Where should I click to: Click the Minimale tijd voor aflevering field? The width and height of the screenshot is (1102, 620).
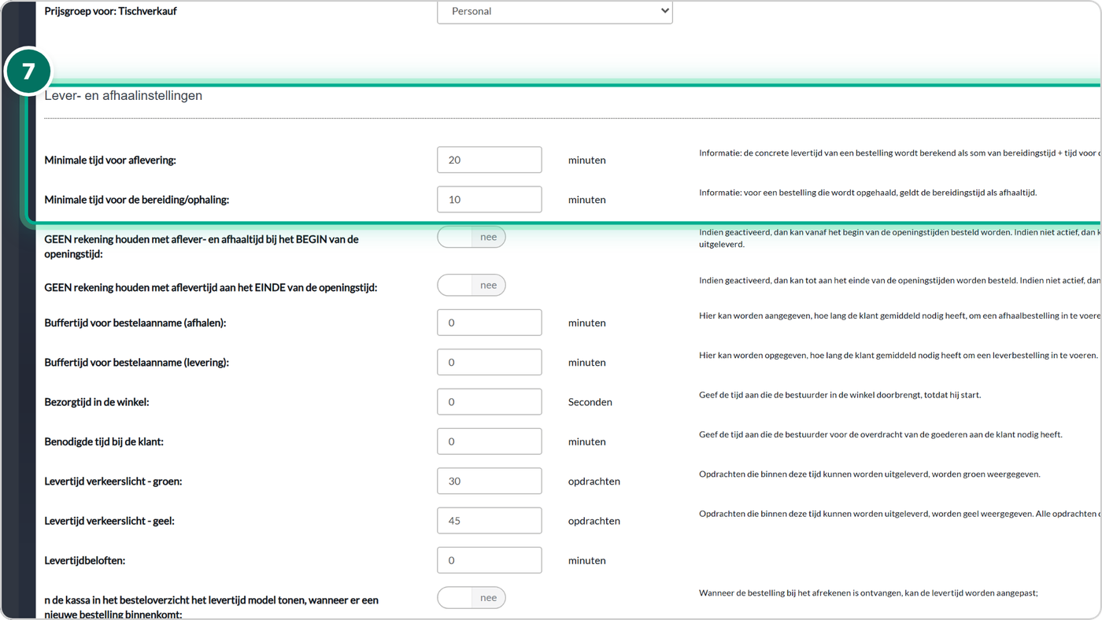[x=490, y=160]
